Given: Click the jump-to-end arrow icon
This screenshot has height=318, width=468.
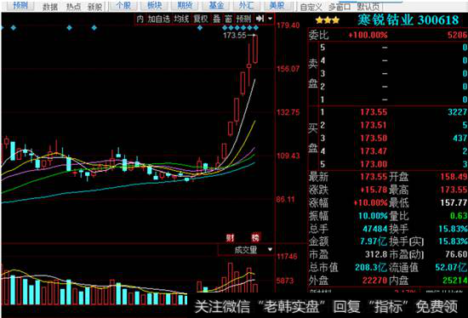Looking at the screenshot, I should point(260,19).
